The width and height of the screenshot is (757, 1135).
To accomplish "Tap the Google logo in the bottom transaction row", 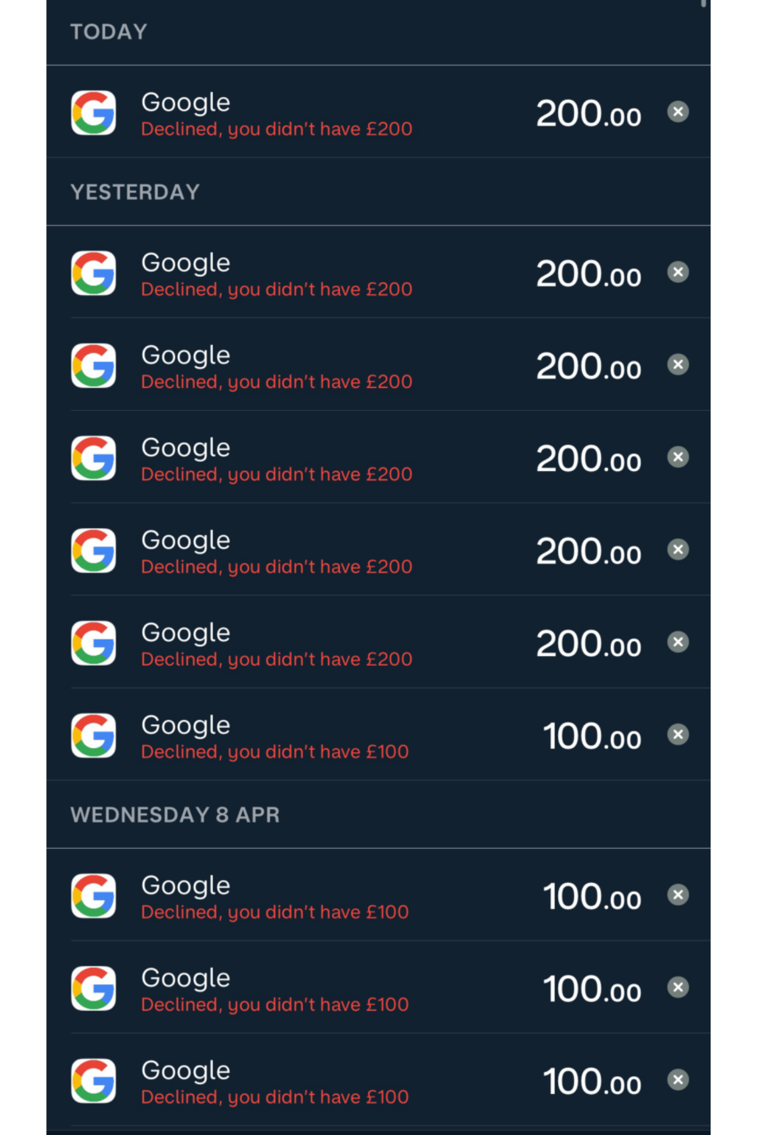I will 94,1081.
